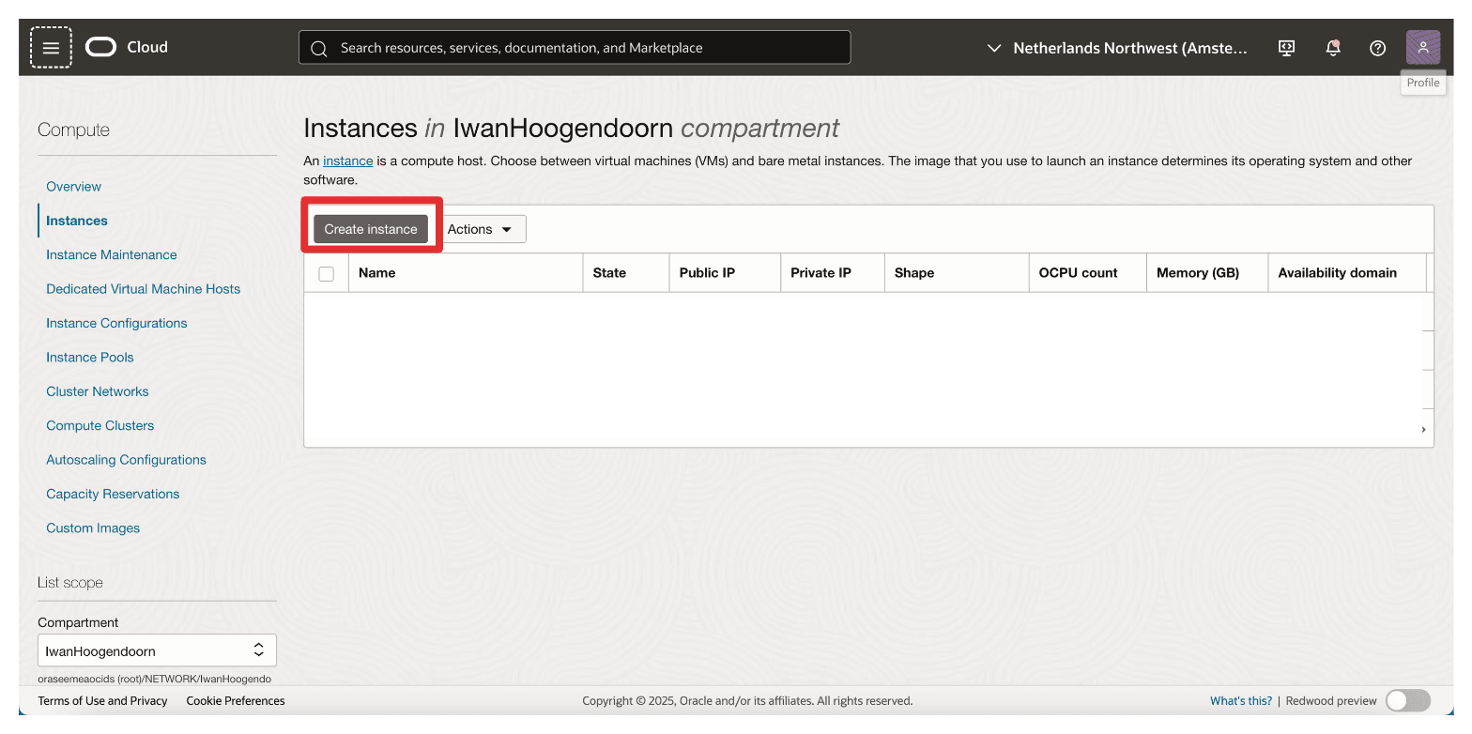Open Cookie Preferences
Screen dimensions: 1472x734
236,700
